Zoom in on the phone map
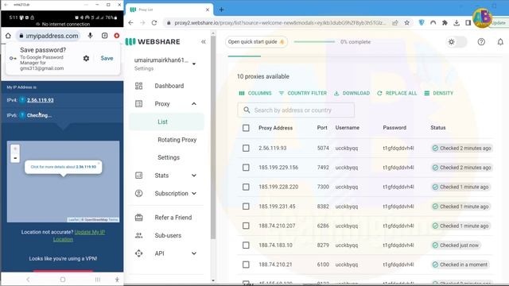This screenshot has height=286, width=509. (15, 149)
